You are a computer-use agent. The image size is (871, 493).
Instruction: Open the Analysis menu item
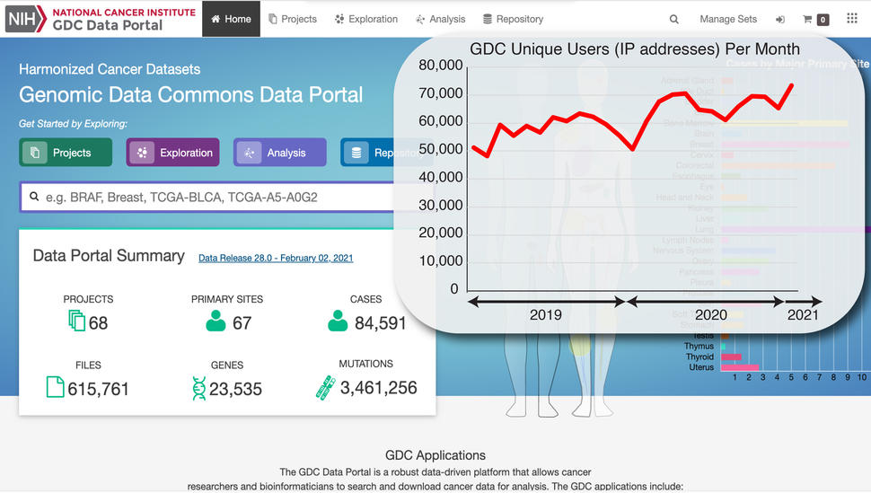(440, 19)
